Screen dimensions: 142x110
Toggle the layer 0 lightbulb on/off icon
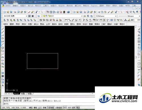click(x=42, y=16)
